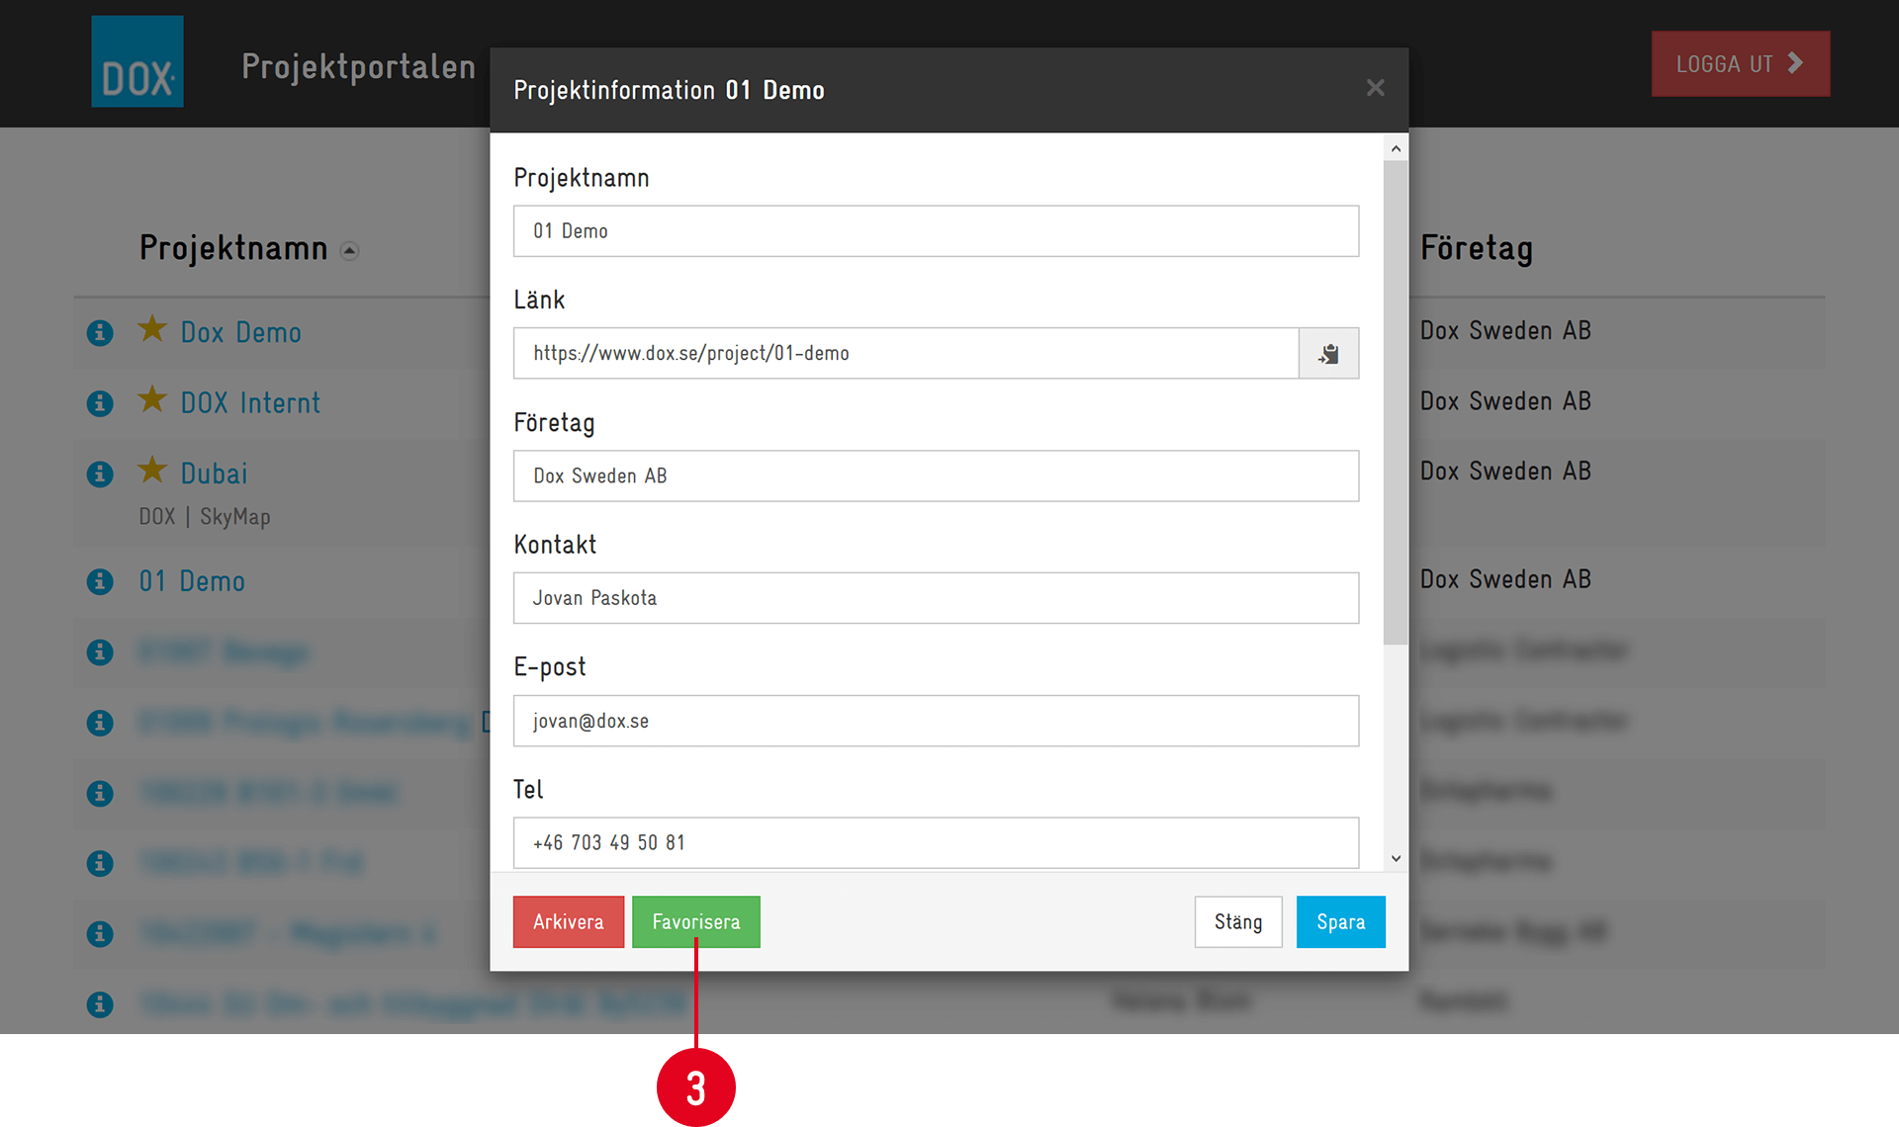Click the green Favorisera button
The image size is (1899, 1127).
tap(696, 921)
